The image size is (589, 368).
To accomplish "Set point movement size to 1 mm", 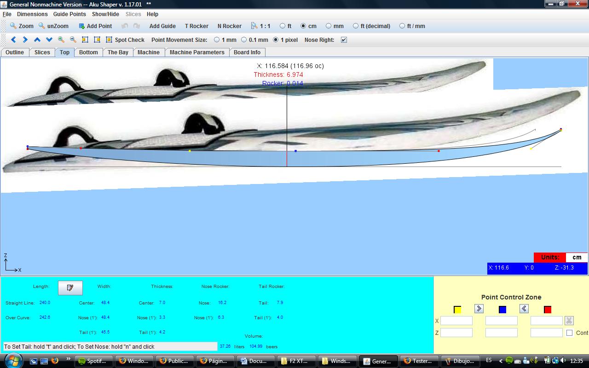I will click(x=217, y=40).
